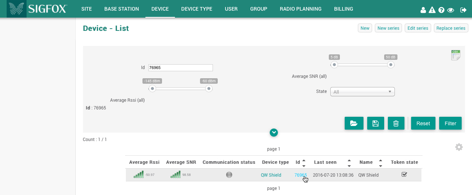
Task: Click the logout arrow icon
Action: pyautogui.click(x=464, y=10)
